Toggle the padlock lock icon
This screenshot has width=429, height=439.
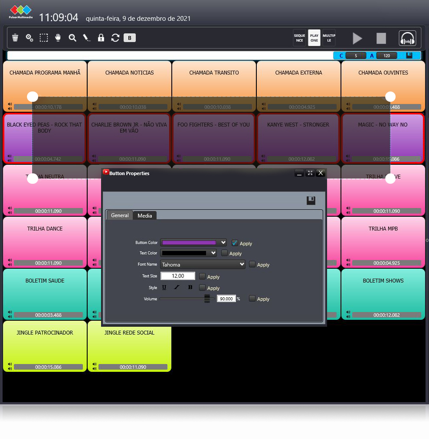coord(101,38)
